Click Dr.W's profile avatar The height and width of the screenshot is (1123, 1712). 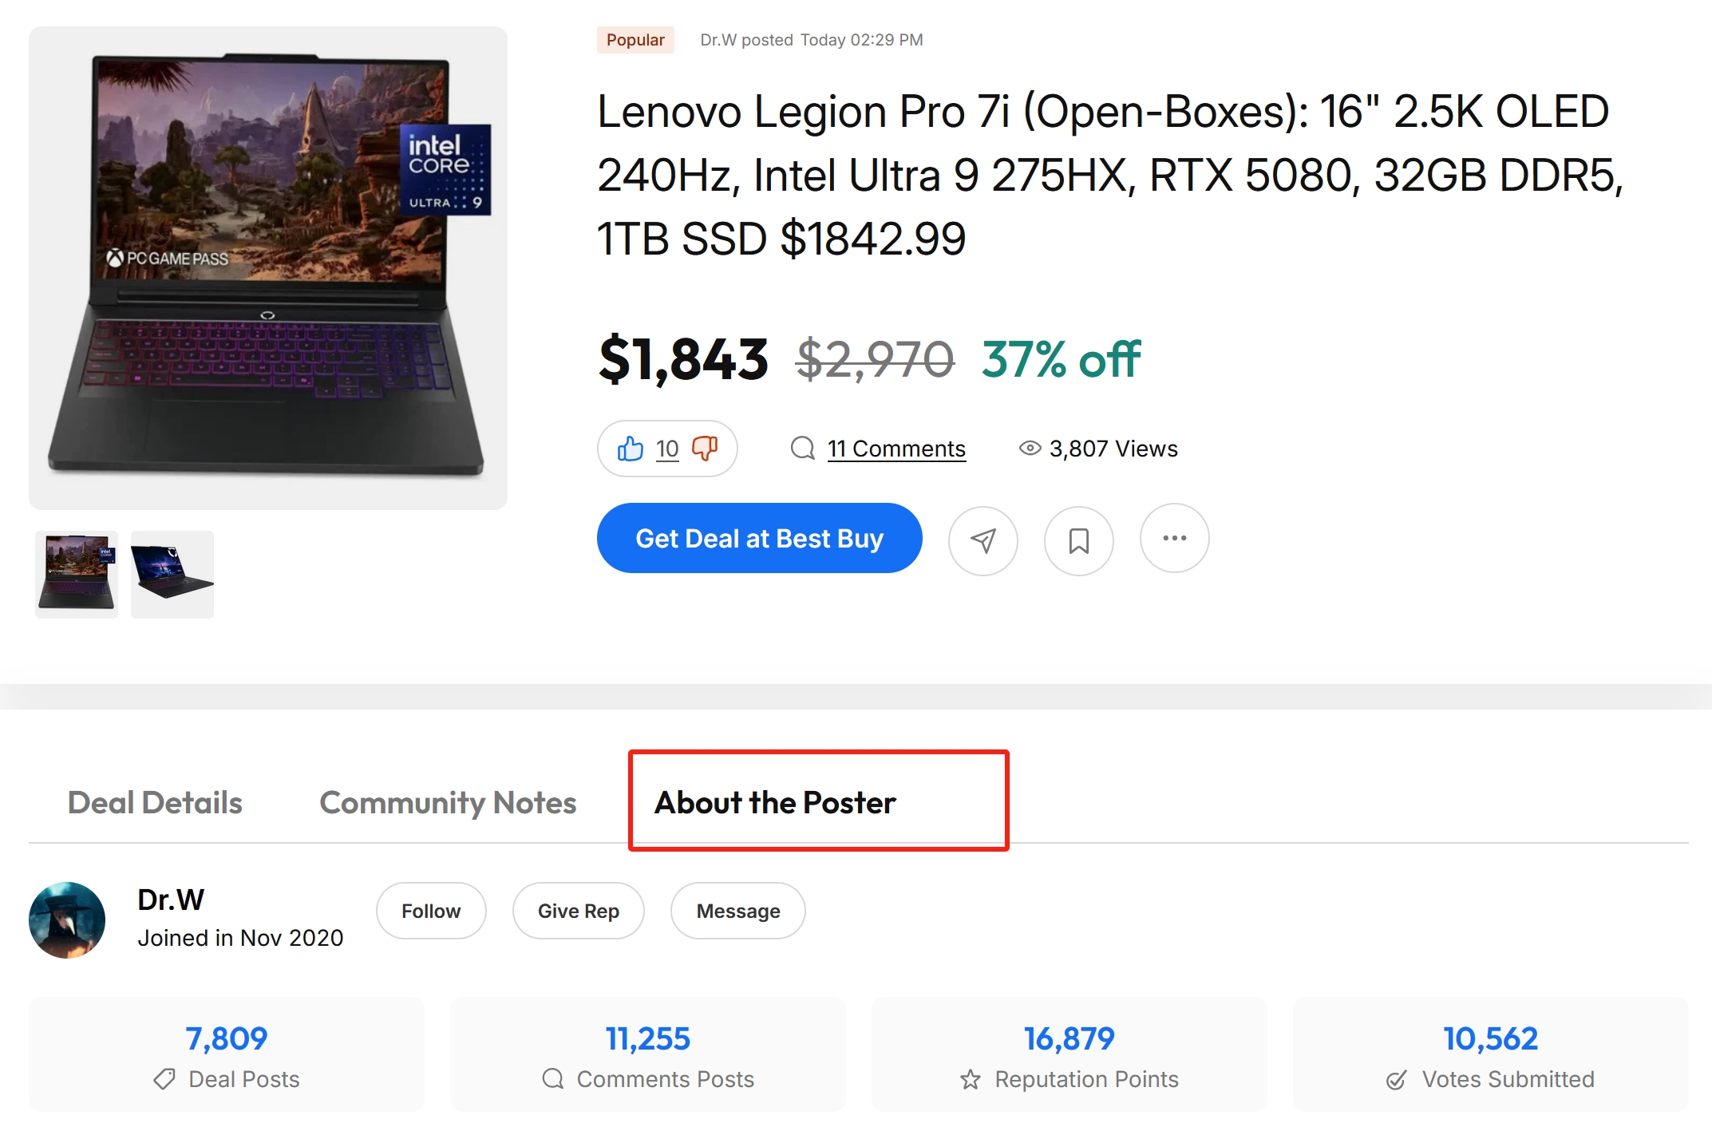pyautogui.click(x=67, y=919)
